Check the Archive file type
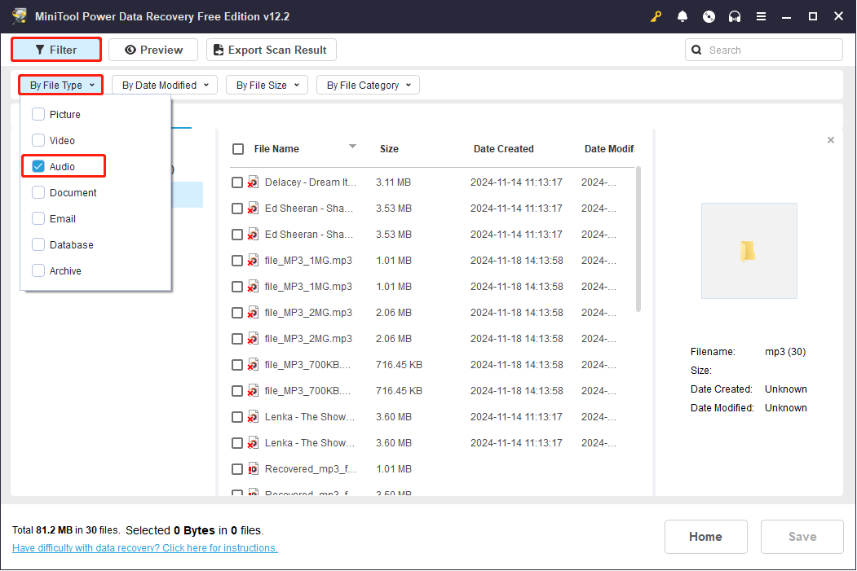This screenshot has width=857, height=571. pos(38,270)
